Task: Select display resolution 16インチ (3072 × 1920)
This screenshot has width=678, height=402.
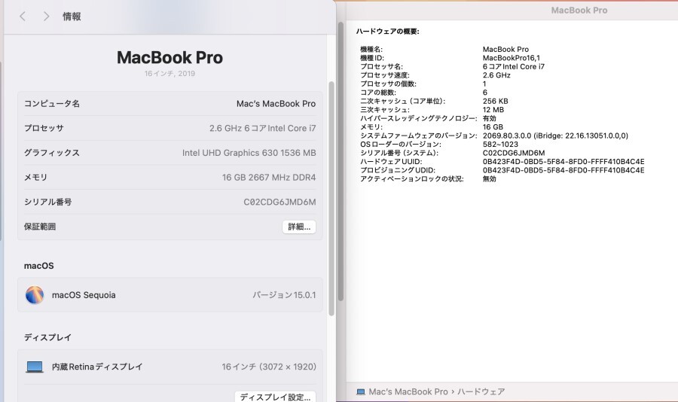Action: [269, 367]
